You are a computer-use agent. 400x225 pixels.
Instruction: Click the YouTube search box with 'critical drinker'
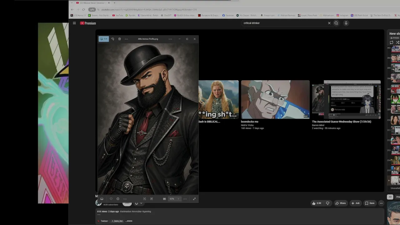284,23
